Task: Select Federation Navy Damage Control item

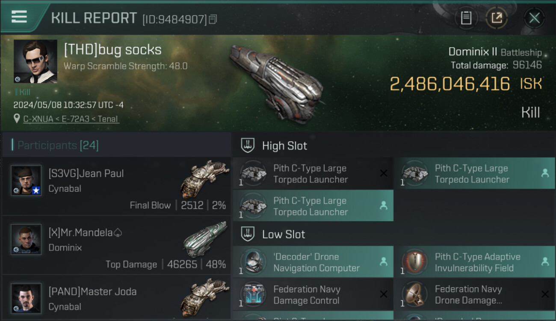Action: click(313, 295)
